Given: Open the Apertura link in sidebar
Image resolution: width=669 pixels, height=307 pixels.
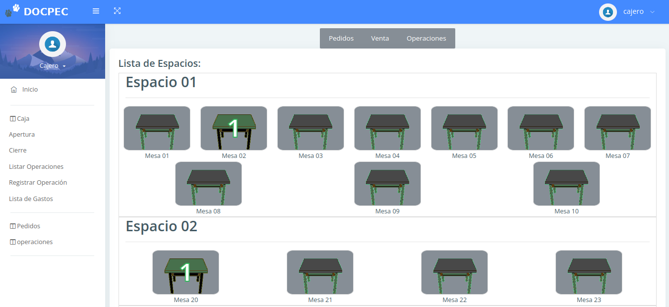Looking at the screenshot, I should click(x=22, y=135).
